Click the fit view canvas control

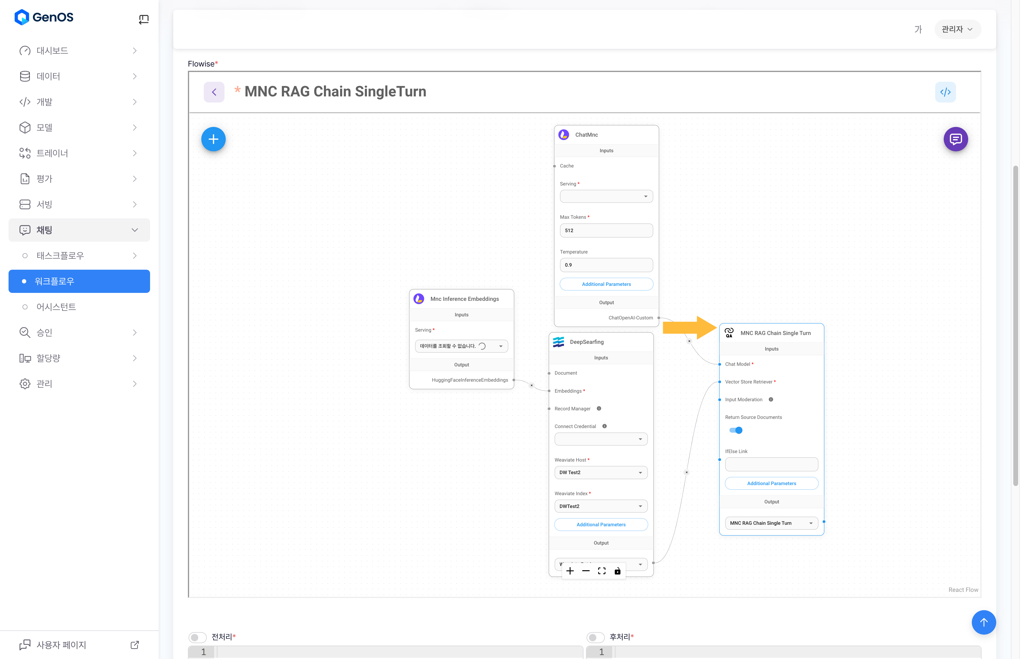pos(602,571)
